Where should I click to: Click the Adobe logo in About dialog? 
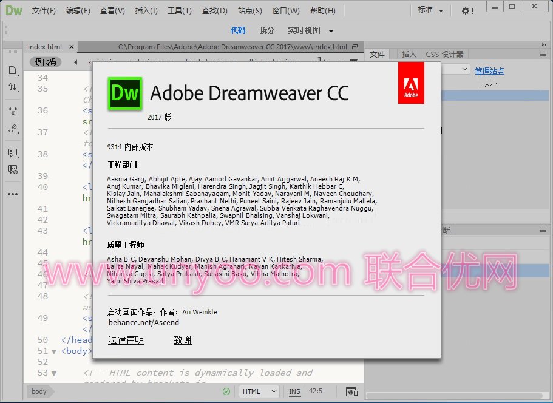coord(411,83)
